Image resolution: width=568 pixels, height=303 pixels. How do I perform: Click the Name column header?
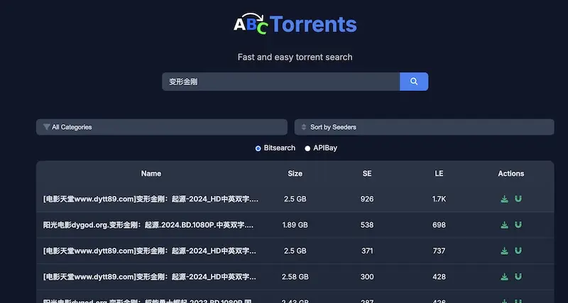click(x=151, y=173)
